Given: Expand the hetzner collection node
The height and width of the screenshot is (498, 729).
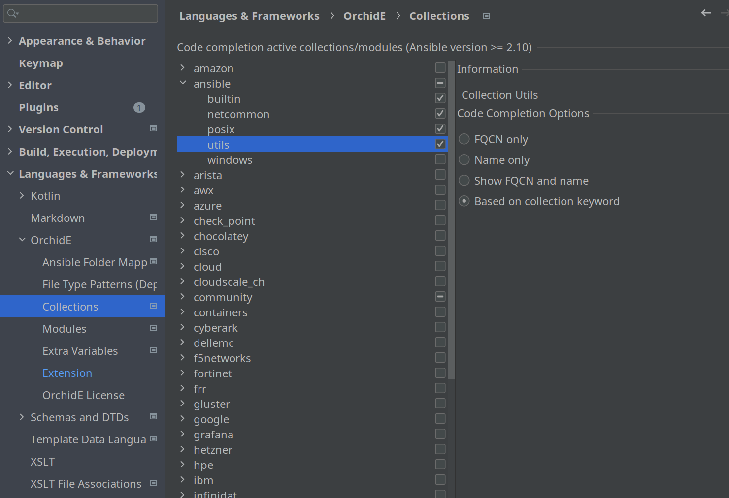Looking at the screenshot, I should pyautogui.click(x=183, y=449).
